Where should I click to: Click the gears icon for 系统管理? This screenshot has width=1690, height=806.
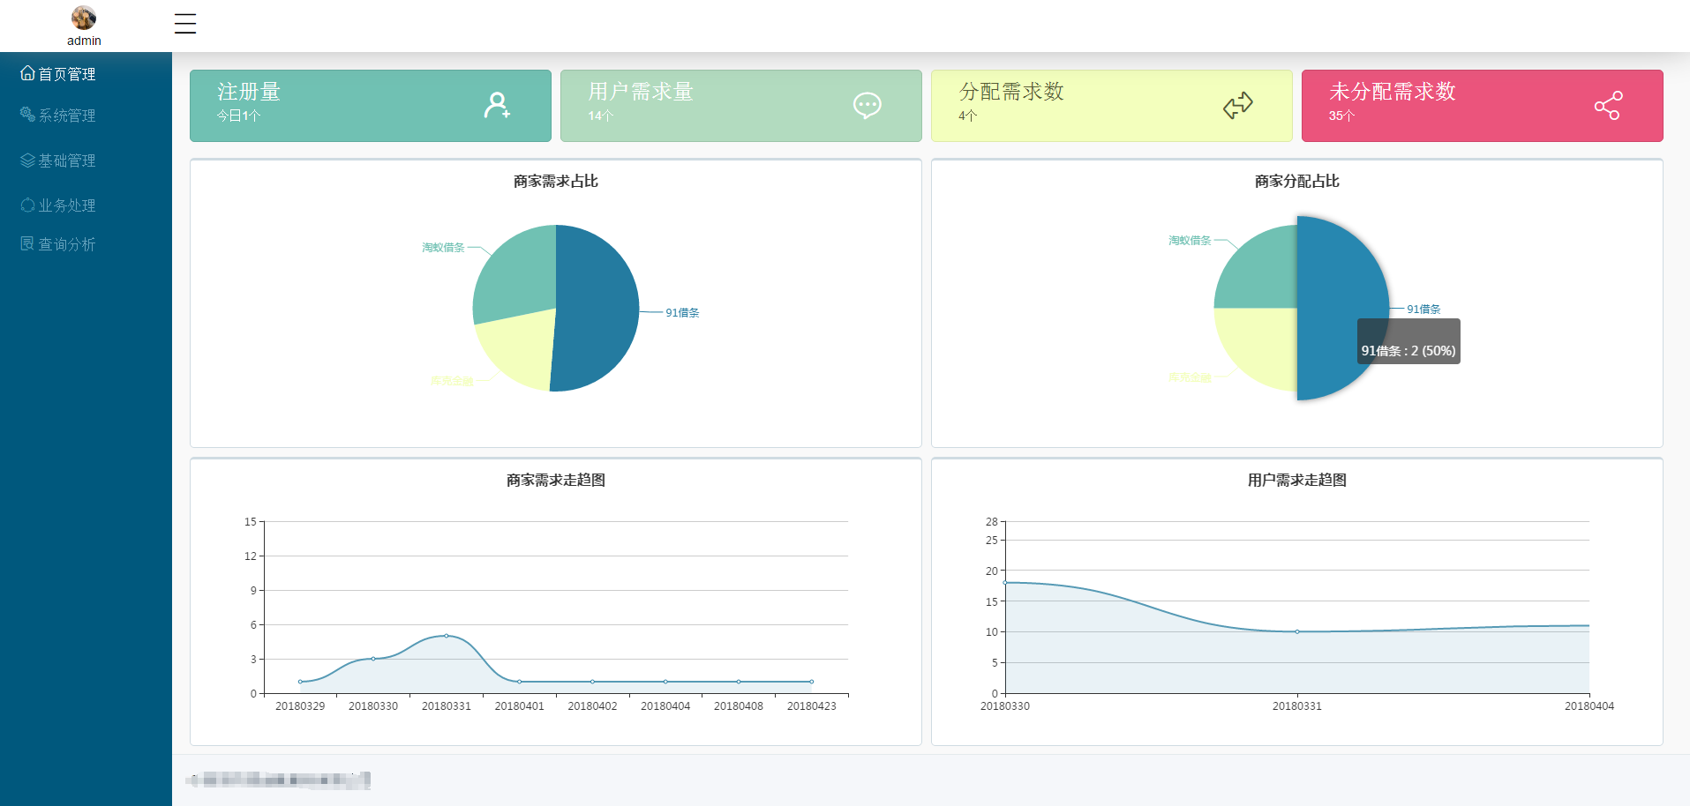pos(26,115)
